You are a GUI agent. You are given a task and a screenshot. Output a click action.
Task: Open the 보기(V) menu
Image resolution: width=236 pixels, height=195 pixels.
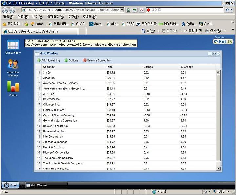click(38, 17)
